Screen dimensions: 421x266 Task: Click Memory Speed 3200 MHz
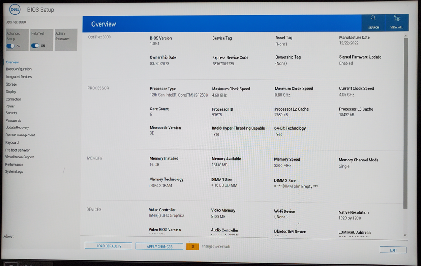[x=283, y=166]
